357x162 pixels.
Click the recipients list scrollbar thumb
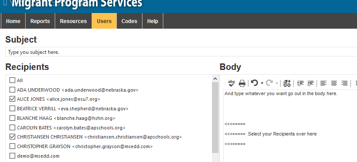pos(215,117)
